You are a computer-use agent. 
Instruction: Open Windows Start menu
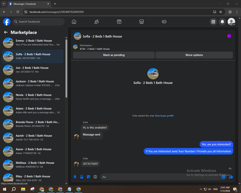pos(4,189)
